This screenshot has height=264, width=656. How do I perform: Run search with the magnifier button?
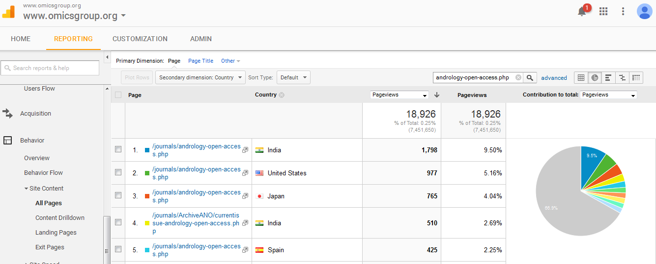coord(530,77)
